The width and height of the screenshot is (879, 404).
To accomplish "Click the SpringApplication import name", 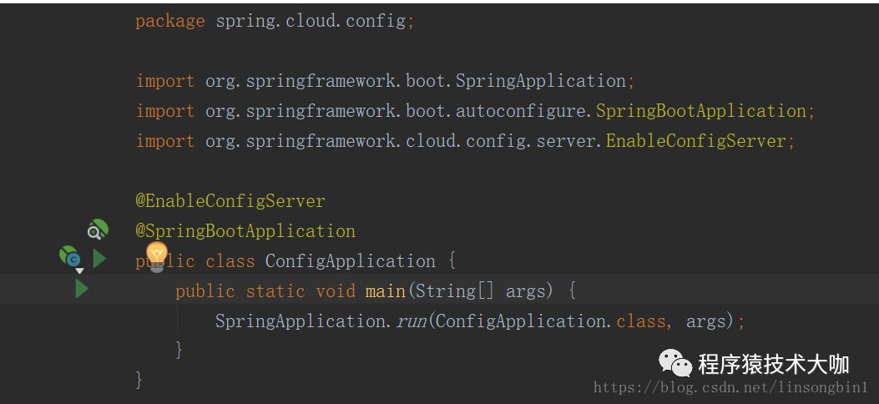I will point(540,81).
